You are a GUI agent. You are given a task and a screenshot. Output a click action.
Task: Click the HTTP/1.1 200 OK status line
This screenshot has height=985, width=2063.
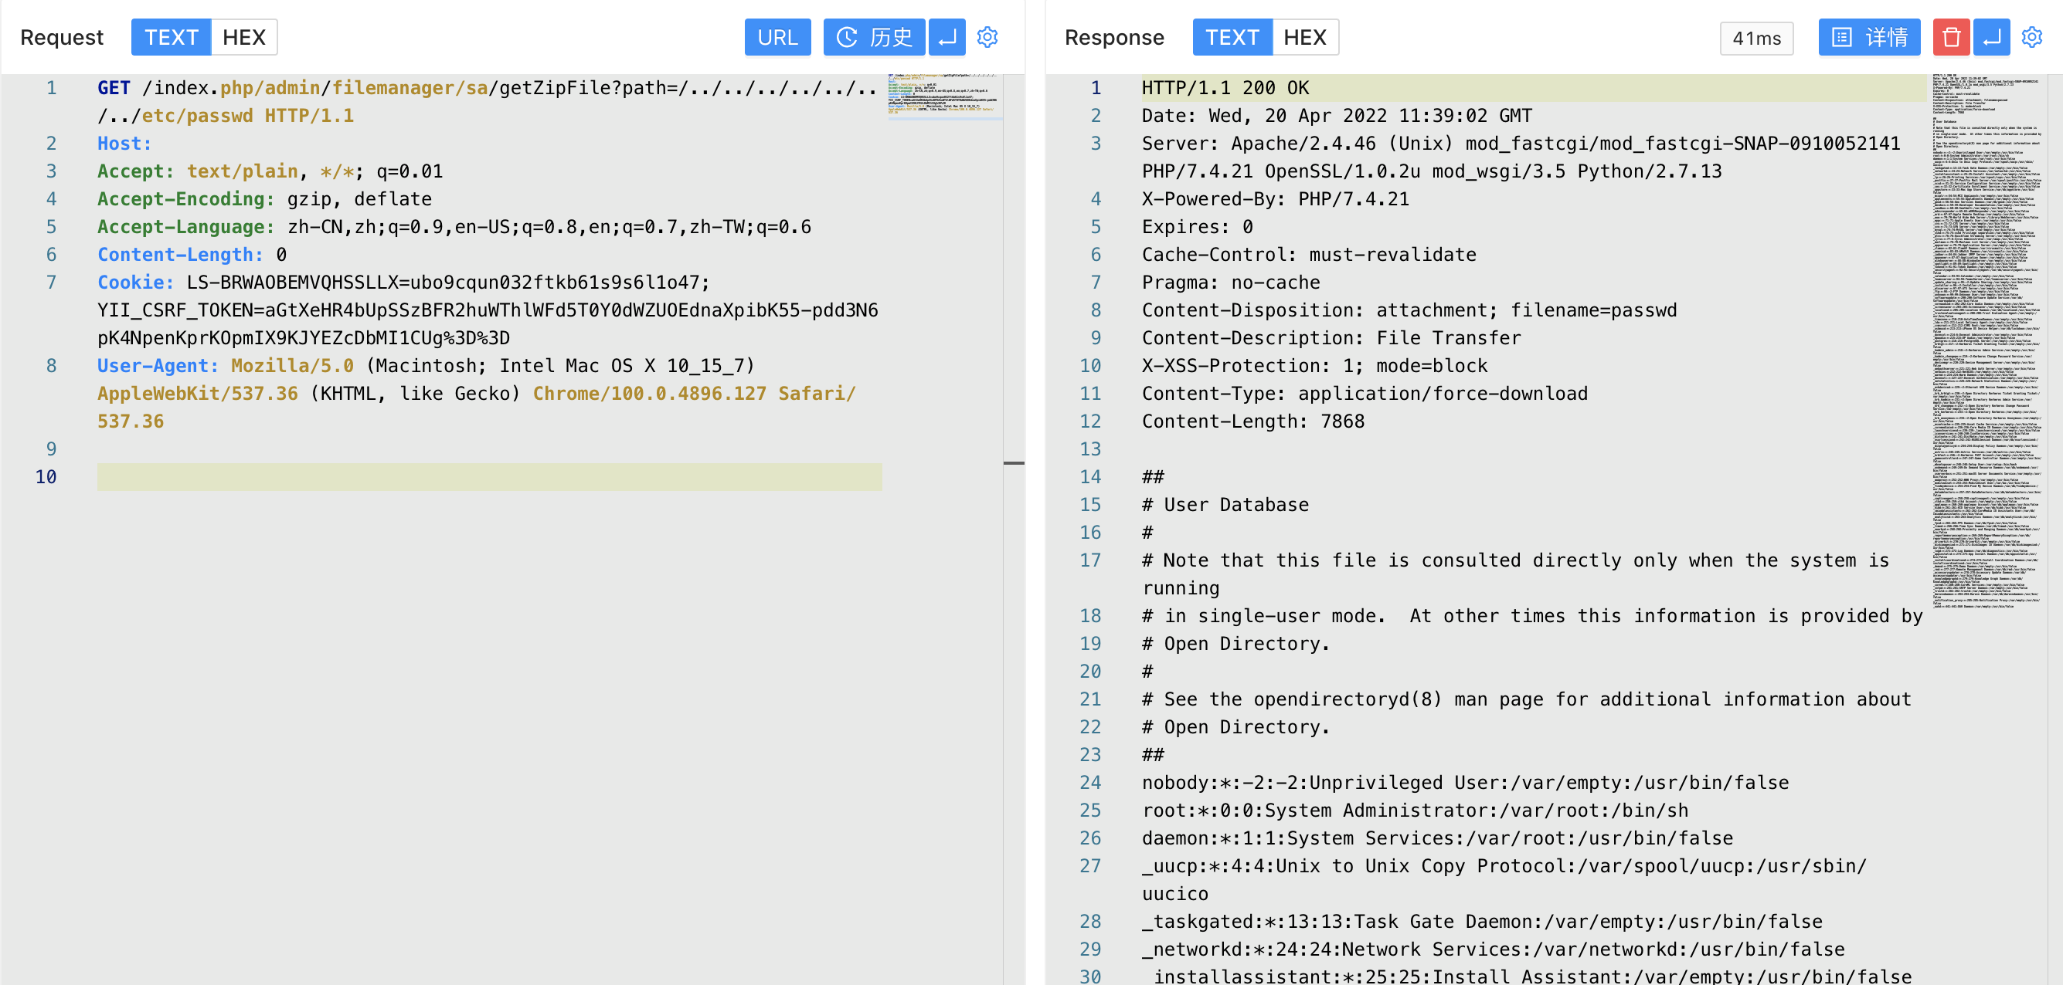(x=1225, y=88)
